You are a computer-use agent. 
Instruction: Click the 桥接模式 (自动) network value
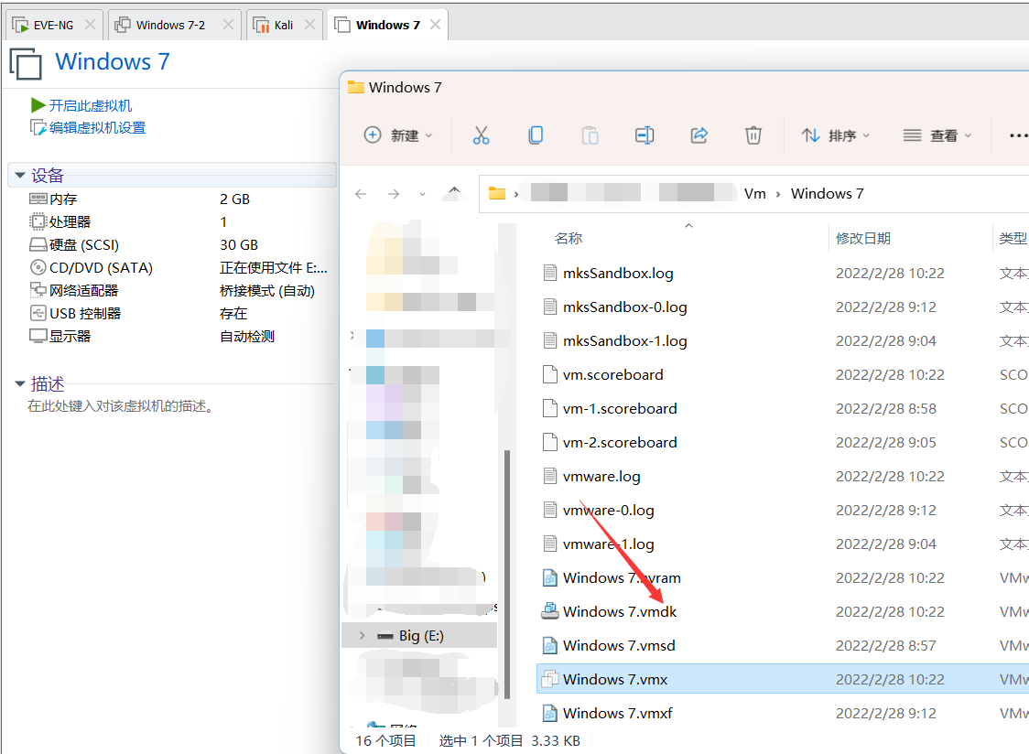tap(267, 291)
